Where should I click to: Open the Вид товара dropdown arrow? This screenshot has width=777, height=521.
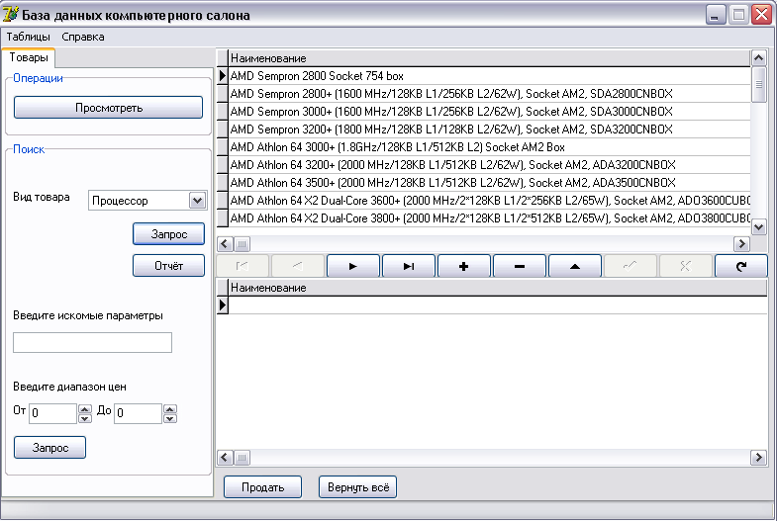coord(197,201)
